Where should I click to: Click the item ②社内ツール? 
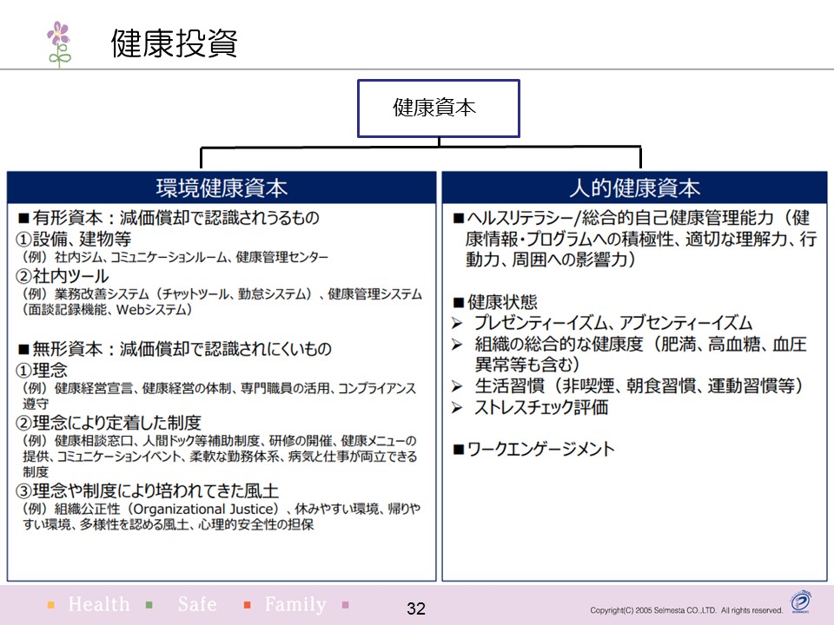(63, 276)
